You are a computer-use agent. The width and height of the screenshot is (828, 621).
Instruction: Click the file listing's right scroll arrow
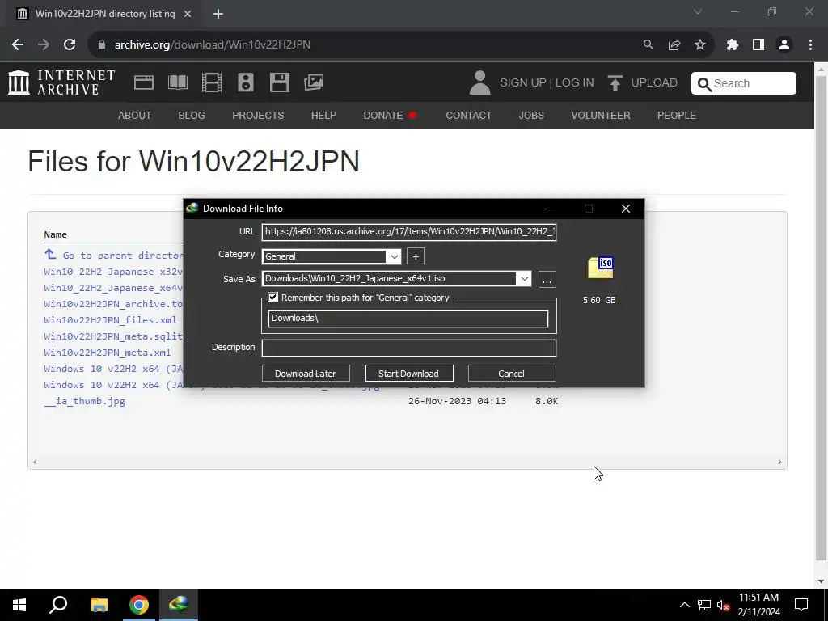(x=779, y=462)
